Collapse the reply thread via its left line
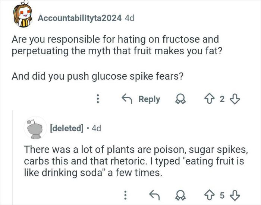This screenshot has height=205, width=261. point(12,156)
